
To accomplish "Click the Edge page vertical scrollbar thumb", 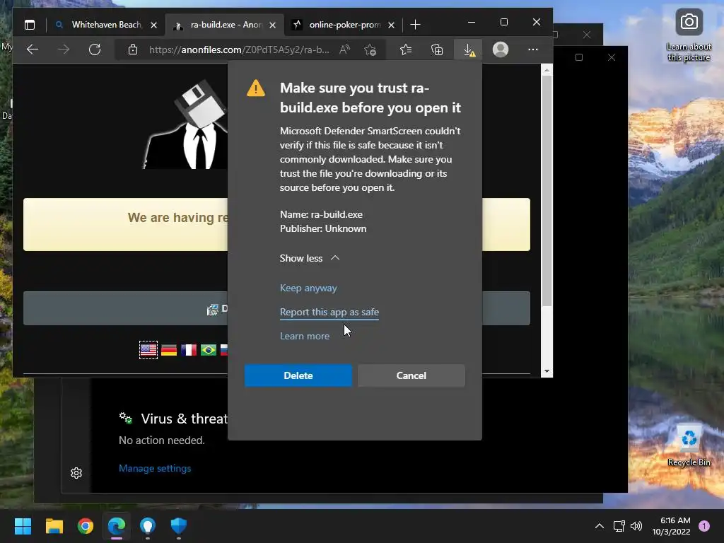I will 547,191.
